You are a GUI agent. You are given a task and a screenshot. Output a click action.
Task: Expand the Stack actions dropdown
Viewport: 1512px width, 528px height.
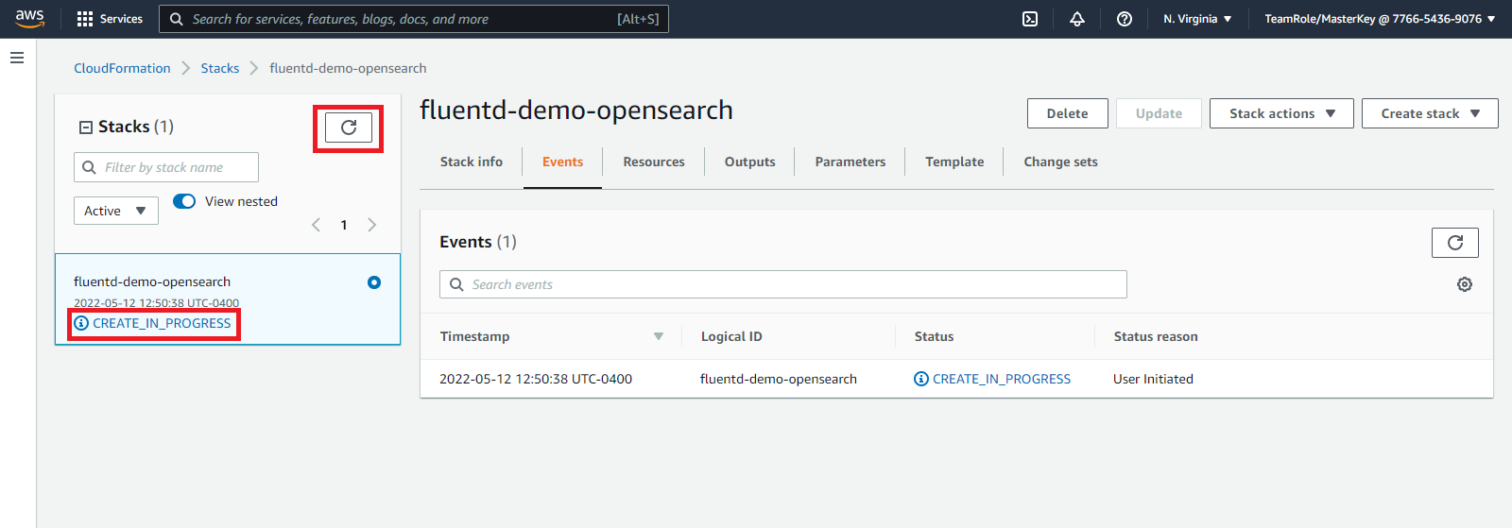pyautogui.click(x=1281, y=113)
